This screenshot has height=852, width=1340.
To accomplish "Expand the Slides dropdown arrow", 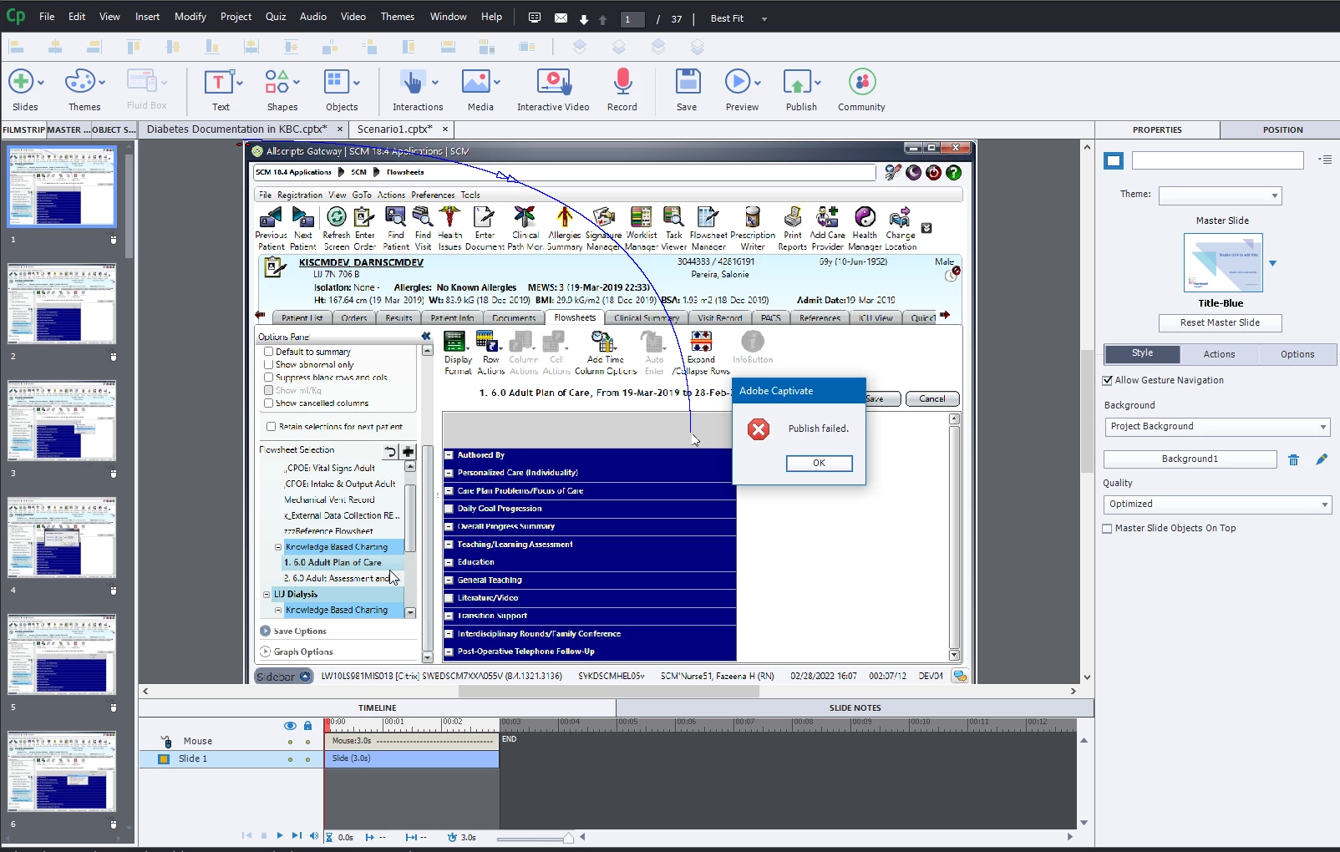I will click(41, 83).
